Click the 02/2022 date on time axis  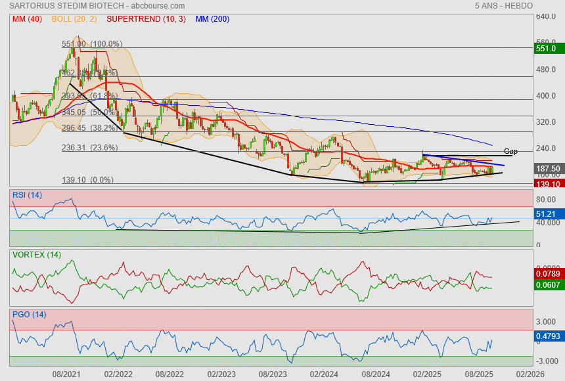[118, 374]
